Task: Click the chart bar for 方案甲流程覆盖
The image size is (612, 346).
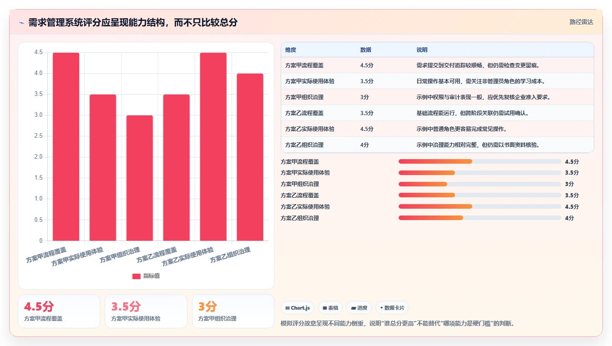Action: [66, 146]
